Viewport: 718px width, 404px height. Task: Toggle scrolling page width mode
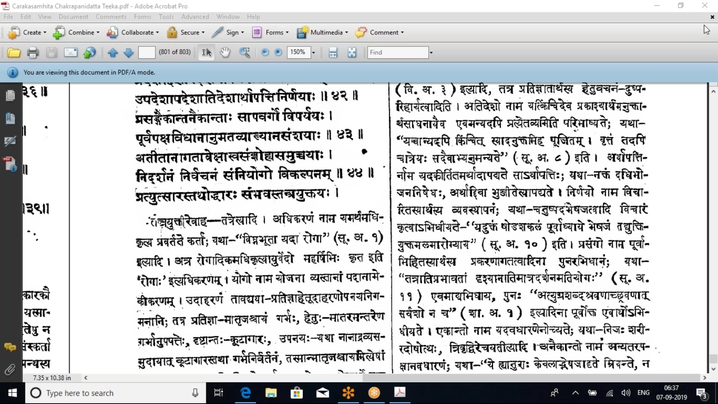(333, 52)
